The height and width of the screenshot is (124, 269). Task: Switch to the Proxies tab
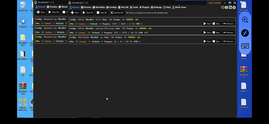[86, 7]
